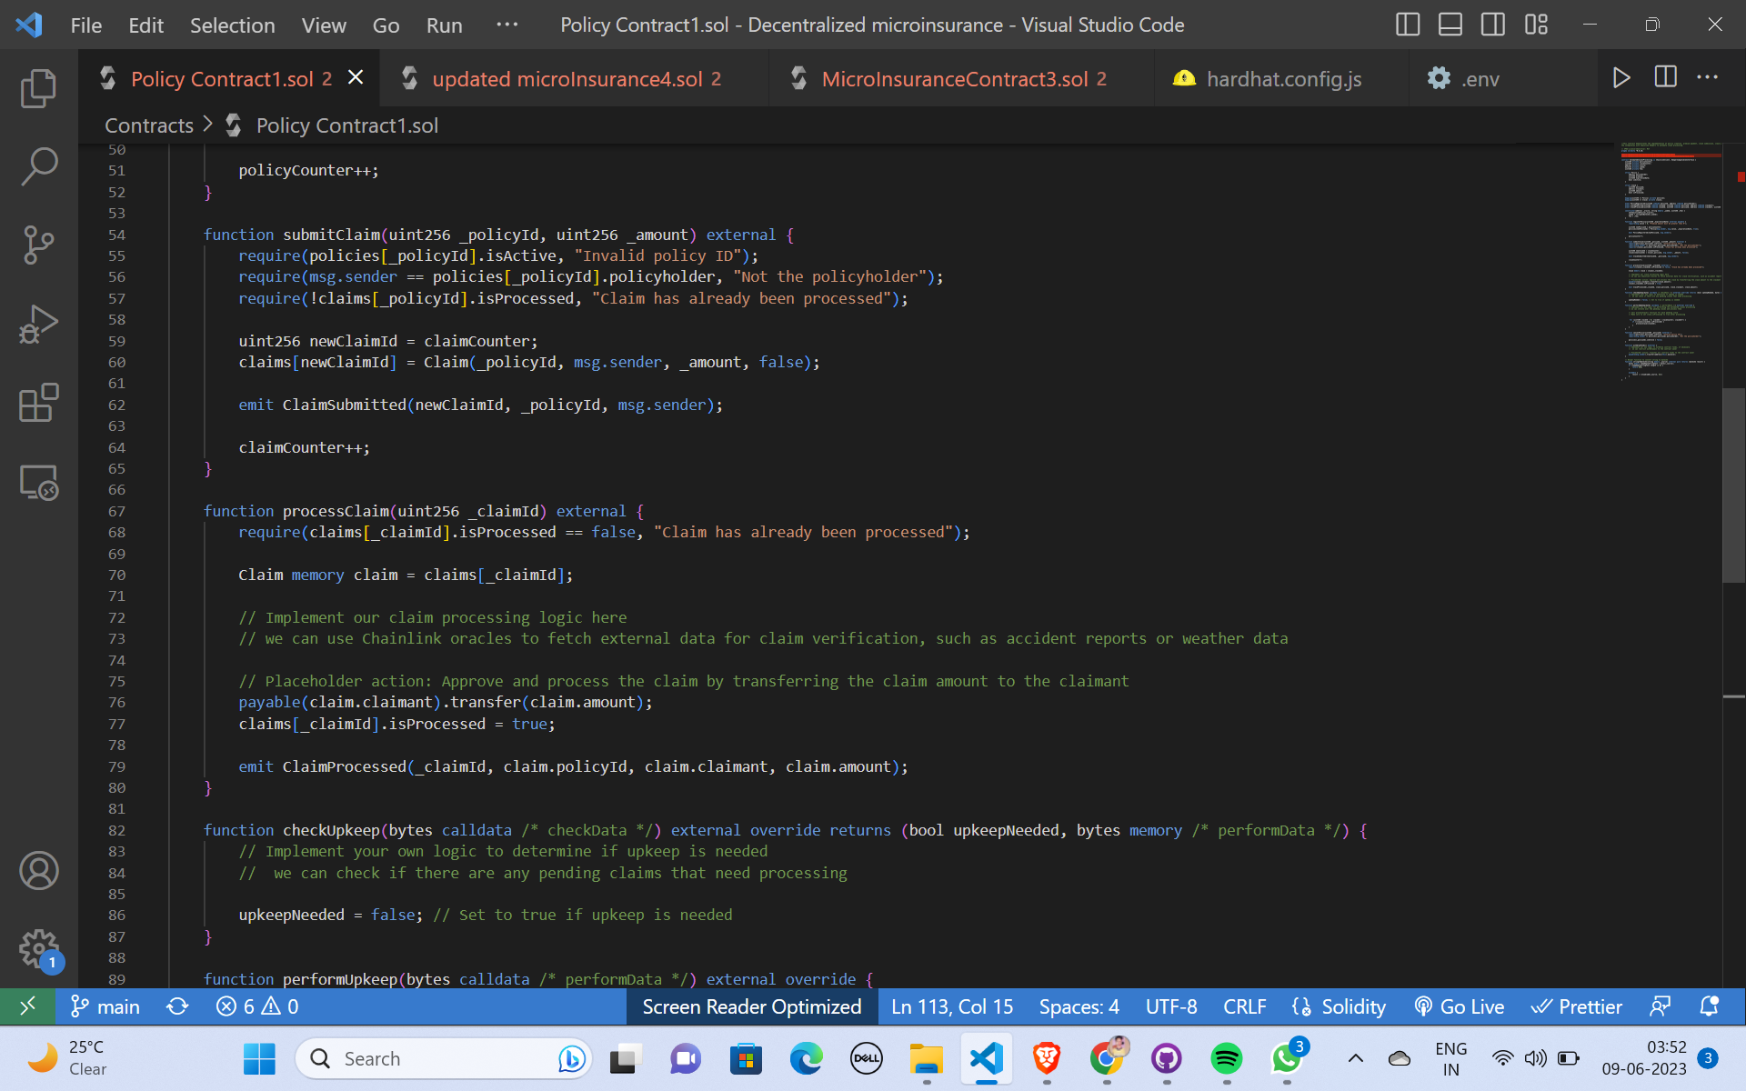Open the more menu items ellipsis in menu bar
1746x1091 pixels.
[507, 25]
